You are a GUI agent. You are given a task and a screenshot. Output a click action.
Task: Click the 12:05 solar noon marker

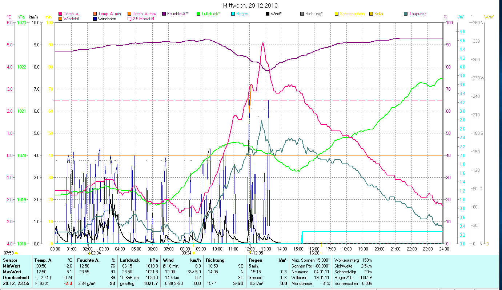256,253
